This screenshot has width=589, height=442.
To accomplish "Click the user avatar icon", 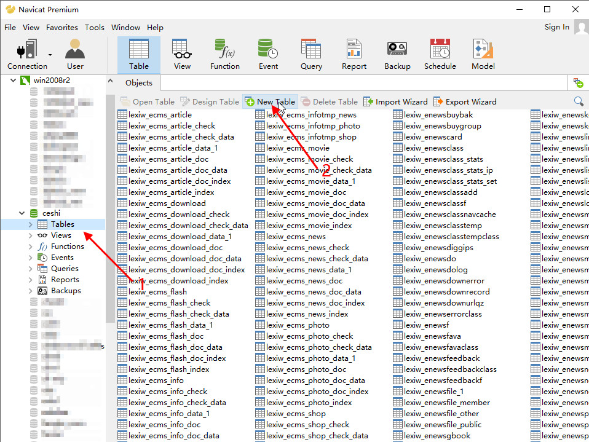I will click(582, 28).
